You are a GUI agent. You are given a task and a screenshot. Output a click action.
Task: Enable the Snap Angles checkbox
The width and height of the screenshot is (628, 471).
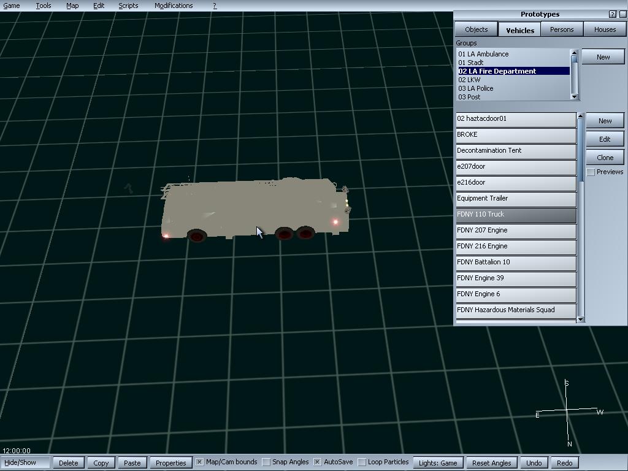pos(266,462)
